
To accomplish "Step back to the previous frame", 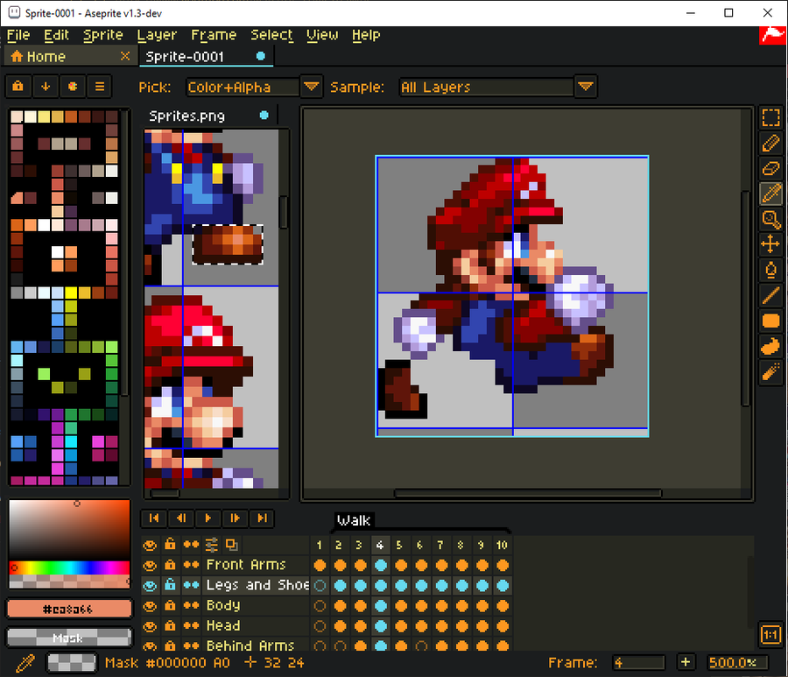I will point(181,518).
